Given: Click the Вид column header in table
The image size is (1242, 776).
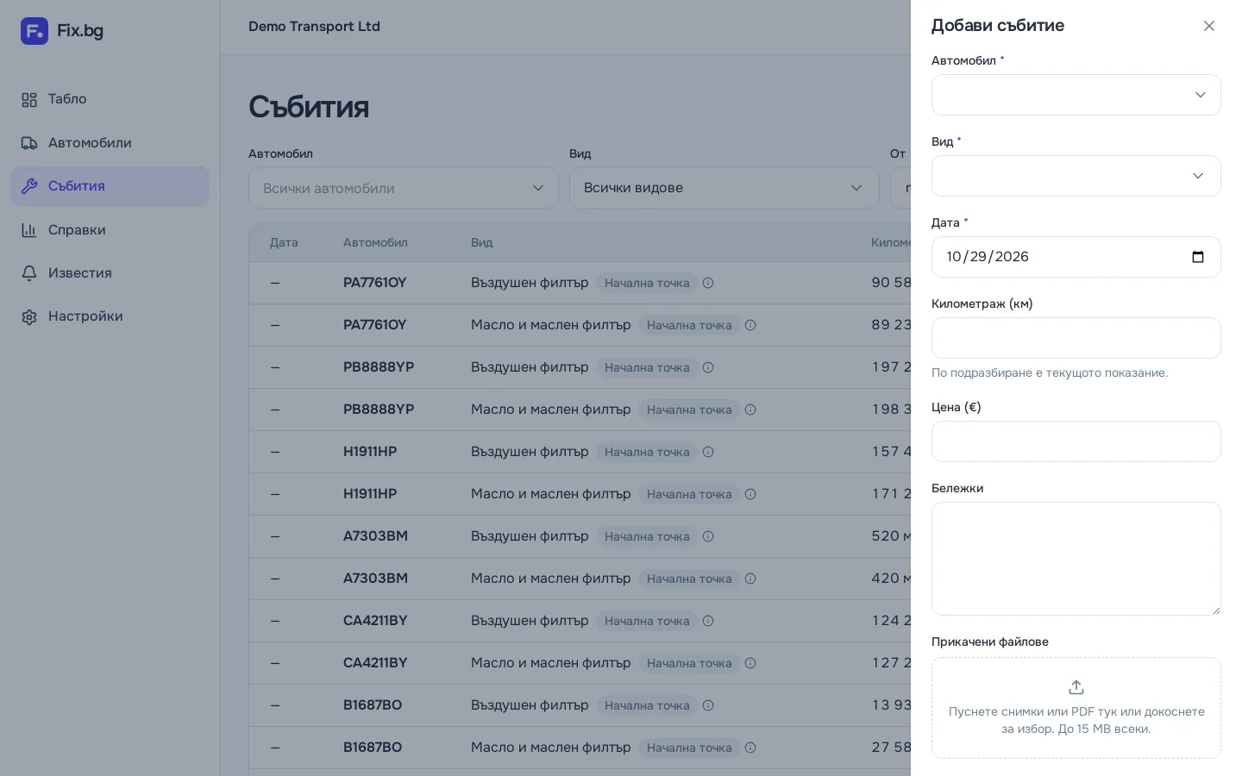Looking at the screenshot, I should coord(482,243).
